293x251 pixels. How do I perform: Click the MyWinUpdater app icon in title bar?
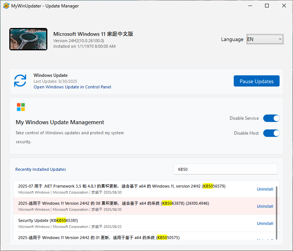point(6,6)
